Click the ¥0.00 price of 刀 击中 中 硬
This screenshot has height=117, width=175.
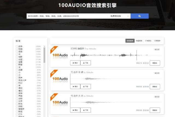(x=157, y=73)
